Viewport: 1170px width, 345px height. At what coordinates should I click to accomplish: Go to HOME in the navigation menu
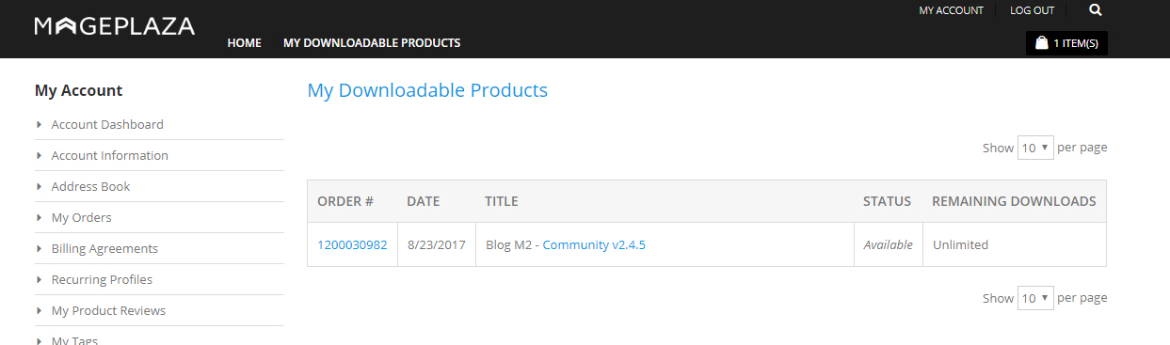tap(245, 43)
